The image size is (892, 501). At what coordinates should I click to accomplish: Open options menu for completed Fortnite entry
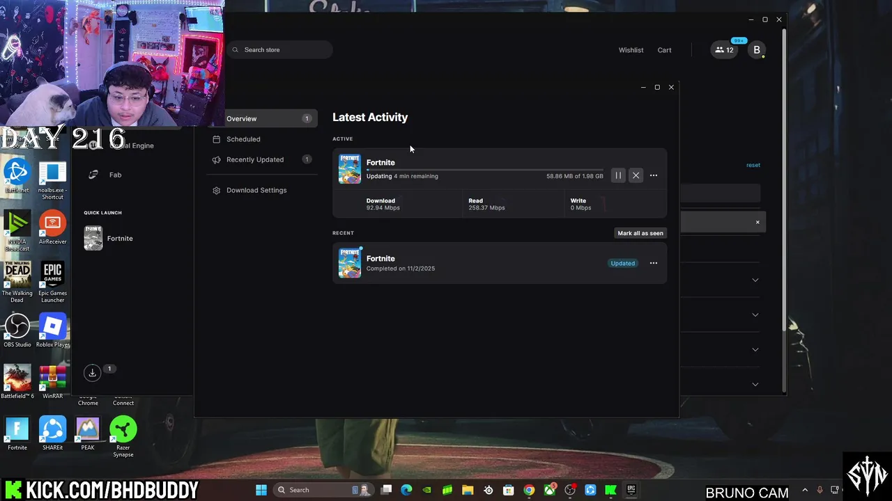pos(654,263)
